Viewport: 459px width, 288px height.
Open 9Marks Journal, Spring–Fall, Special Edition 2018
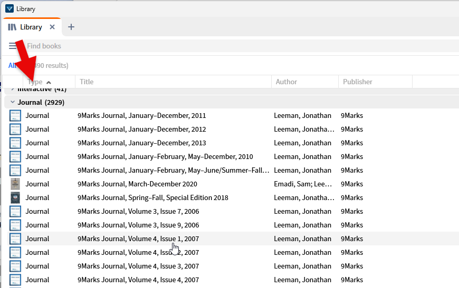coord(153,198)
